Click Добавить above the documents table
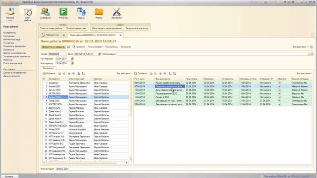This screenshot has height=178, width=317. click(x=141, y=74)
